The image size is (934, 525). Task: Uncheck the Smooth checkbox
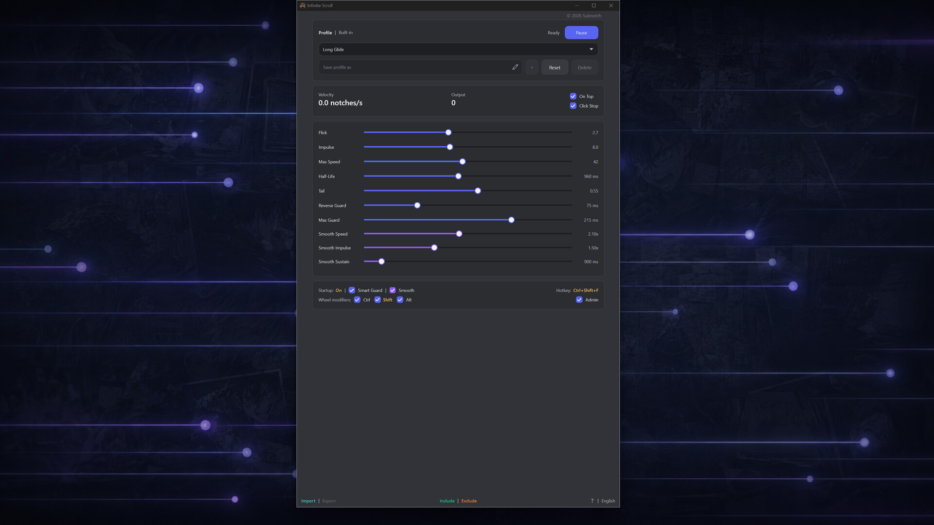(x=393, y=290)
